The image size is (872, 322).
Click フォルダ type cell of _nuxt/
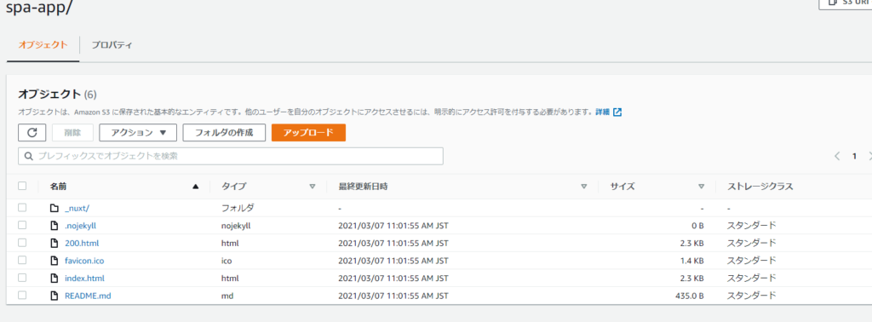tap(238, 208)
